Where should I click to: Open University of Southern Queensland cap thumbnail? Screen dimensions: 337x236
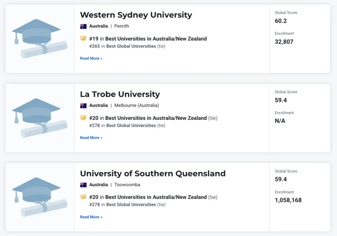[x=40, y=197]
